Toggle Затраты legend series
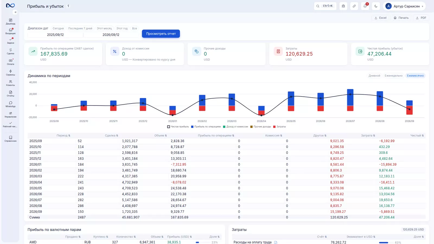Image resolution: width=434 pixels, height=244 pixels. [x=279, y=127]
